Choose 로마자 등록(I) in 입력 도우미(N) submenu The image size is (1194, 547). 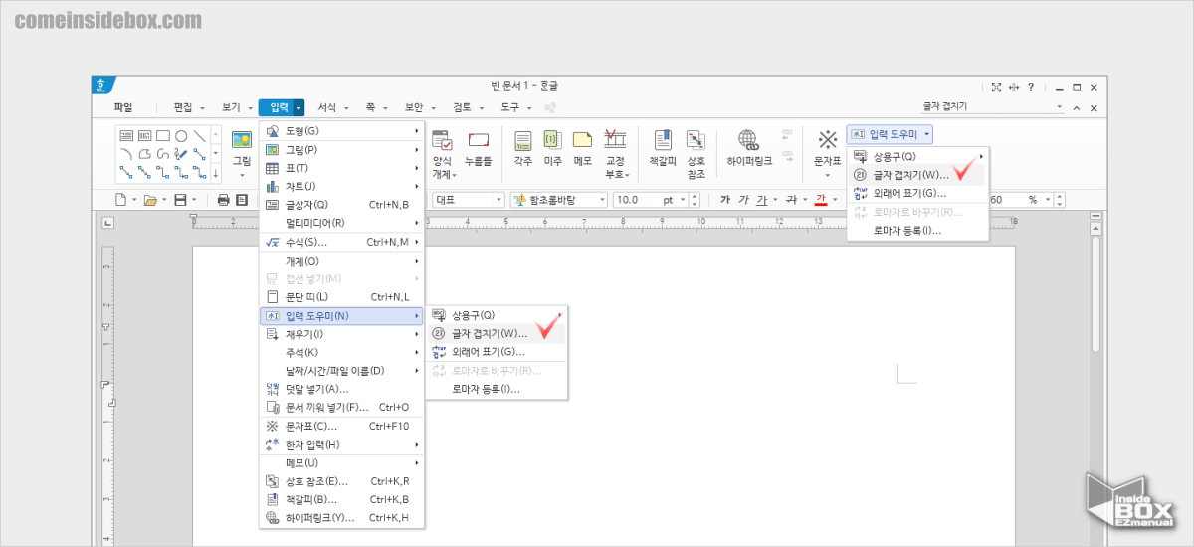pyautogui.click(x=497, y=389)
